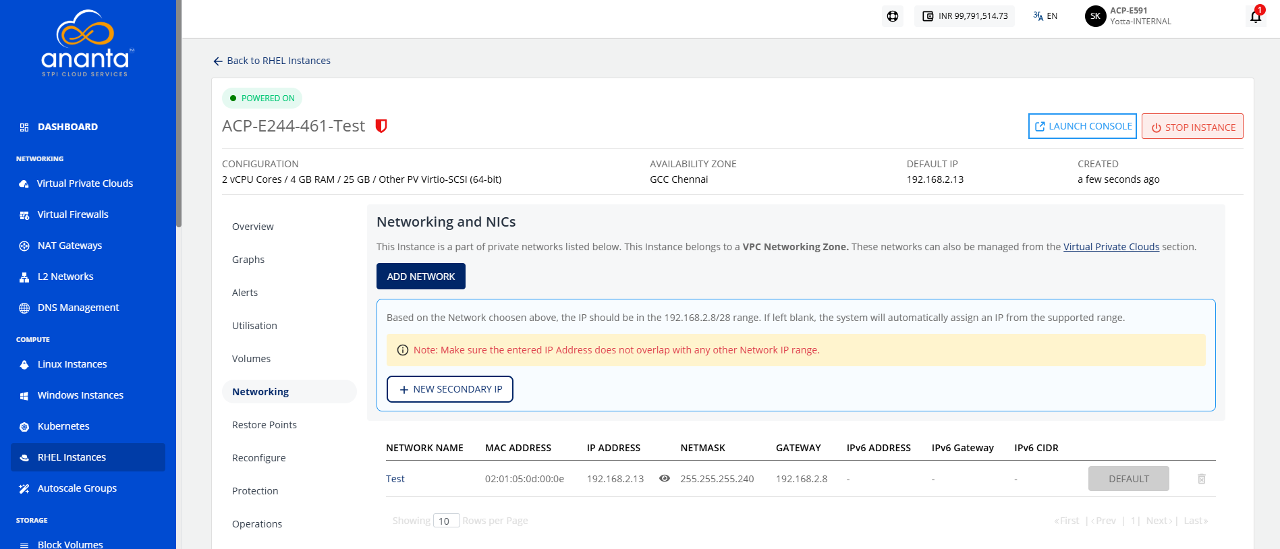The width and height of the screenshot is (1280, 549).
Task: Open the Reconfigure tab
Action: point(259,458)
